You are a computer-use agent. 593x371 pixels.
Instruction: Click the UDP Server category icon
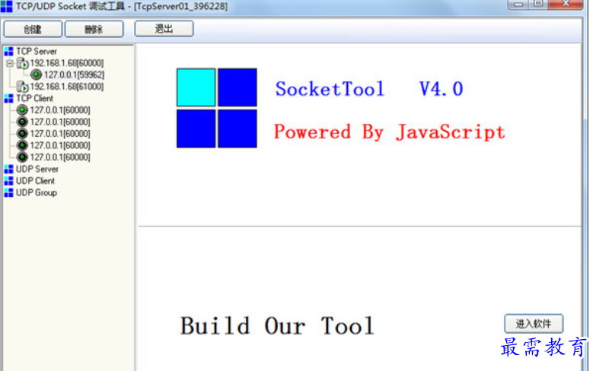[x=8, y=169]
